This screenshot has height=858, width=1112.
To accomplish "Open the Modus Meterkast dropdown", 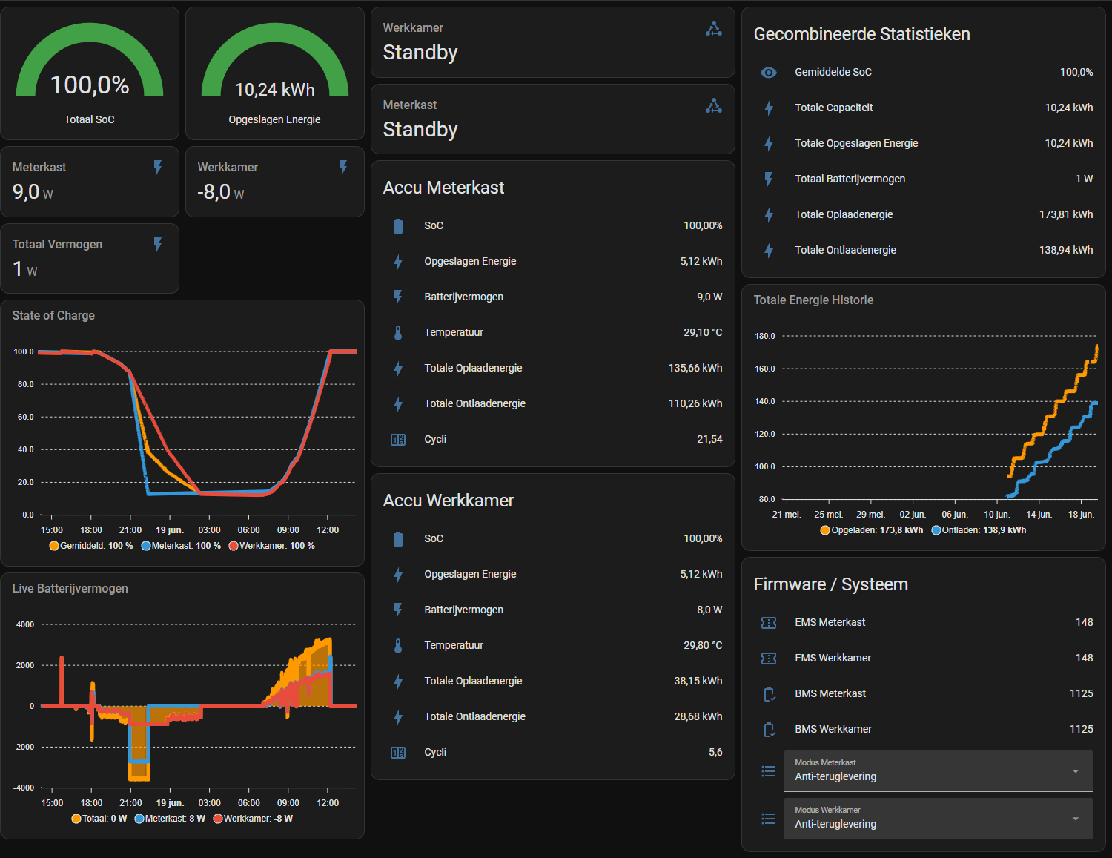I will pyautogui.click(x=939, y=771).
